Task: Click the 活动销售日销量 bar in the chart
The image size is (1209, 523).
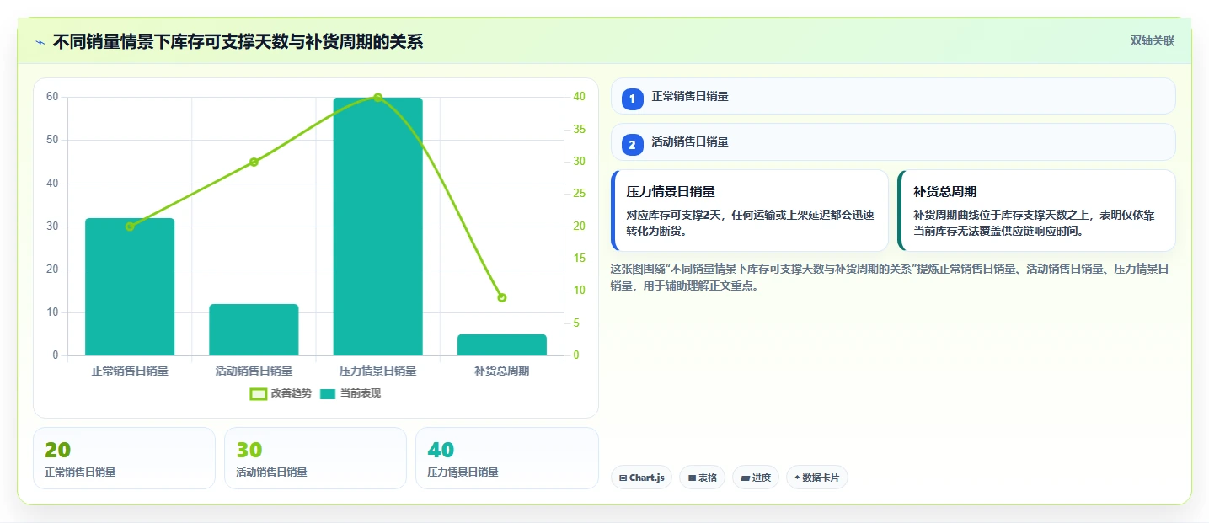Action: pyautogui.click(x=254, y=330)
